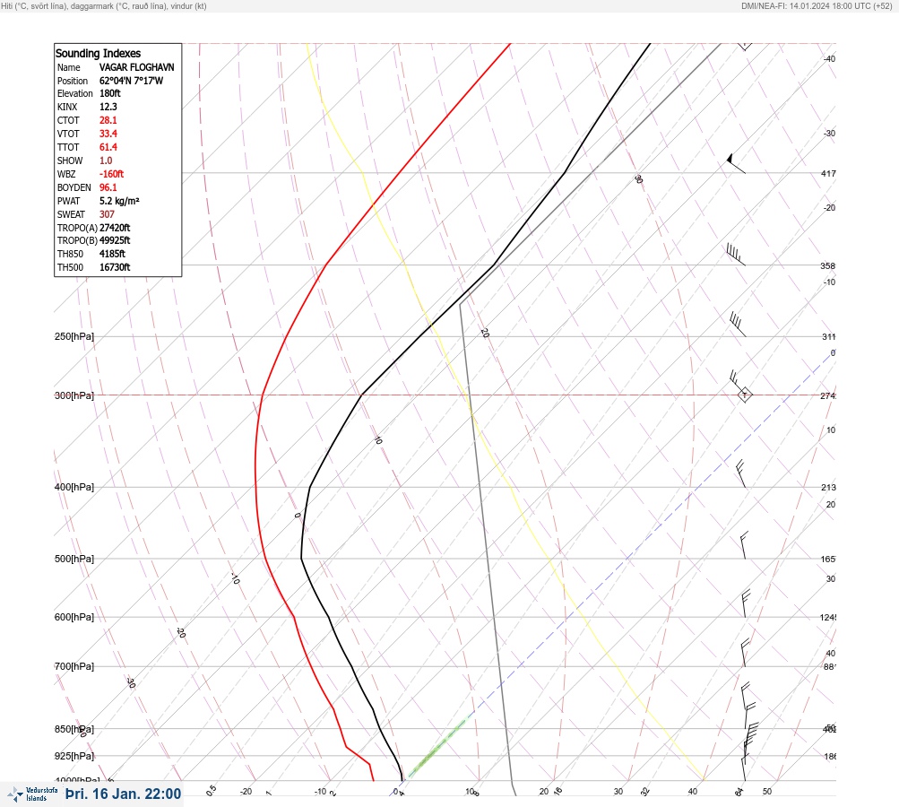The image size is (899, 807).
Task: Click the WBZ value '-160ft'
Action: click(x=111, y=174)
